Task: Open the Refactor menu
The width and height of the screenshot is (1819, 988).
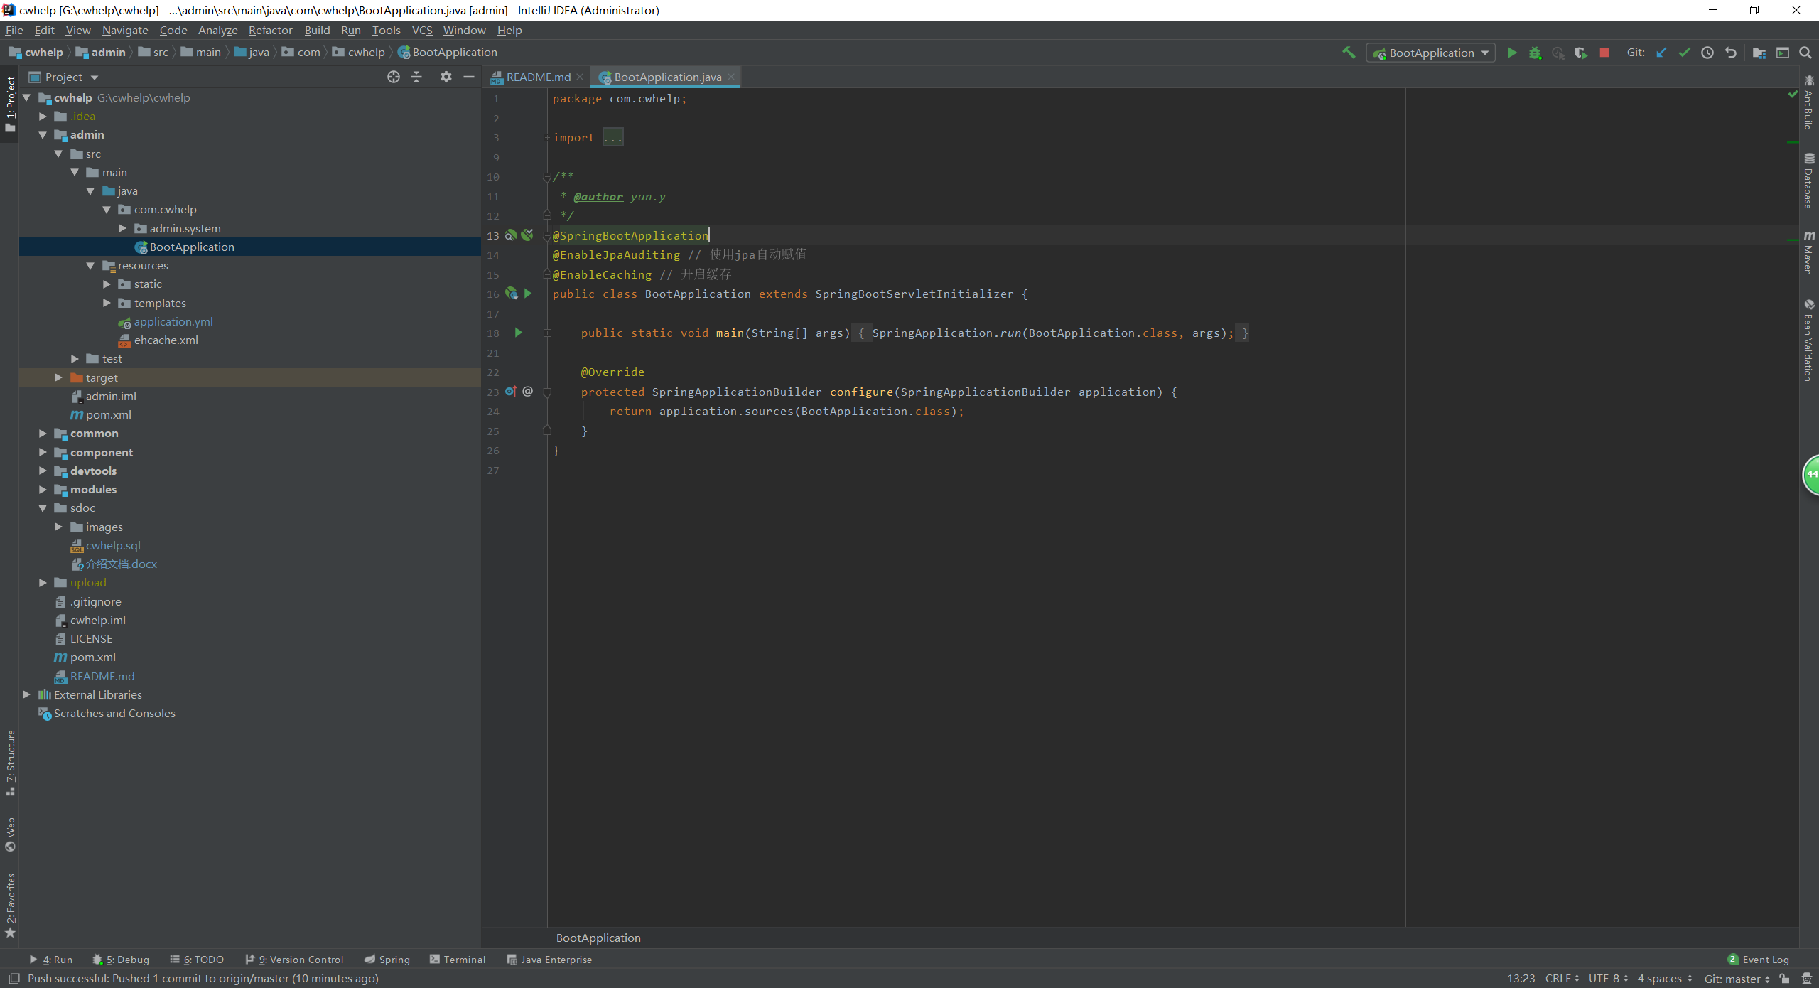Action: pos(271,30)
